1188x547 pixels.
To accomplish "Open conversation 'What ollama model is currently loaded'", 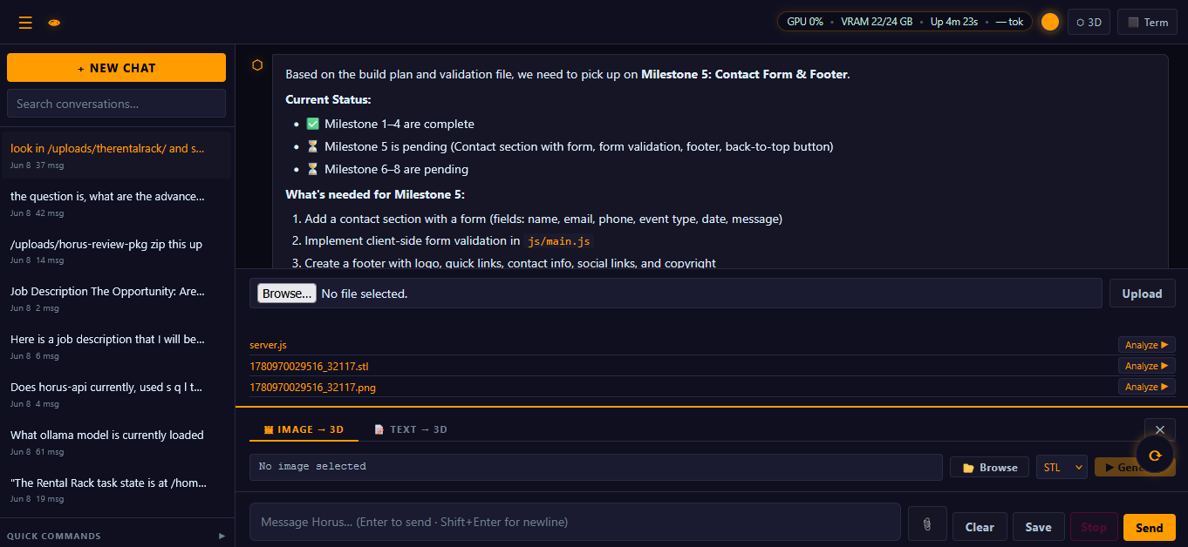I will click(x=116, y=442).
